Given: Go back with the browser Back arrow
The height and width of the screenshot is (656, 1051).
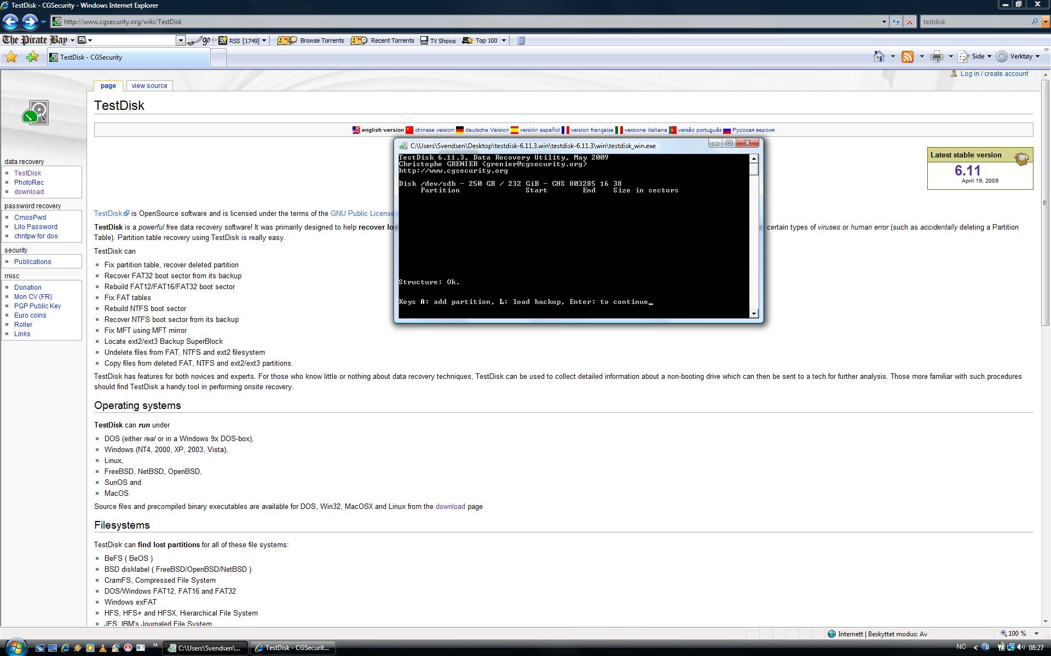Looking at the screenshot, I should pyautogui.click(x=10, y=22).
